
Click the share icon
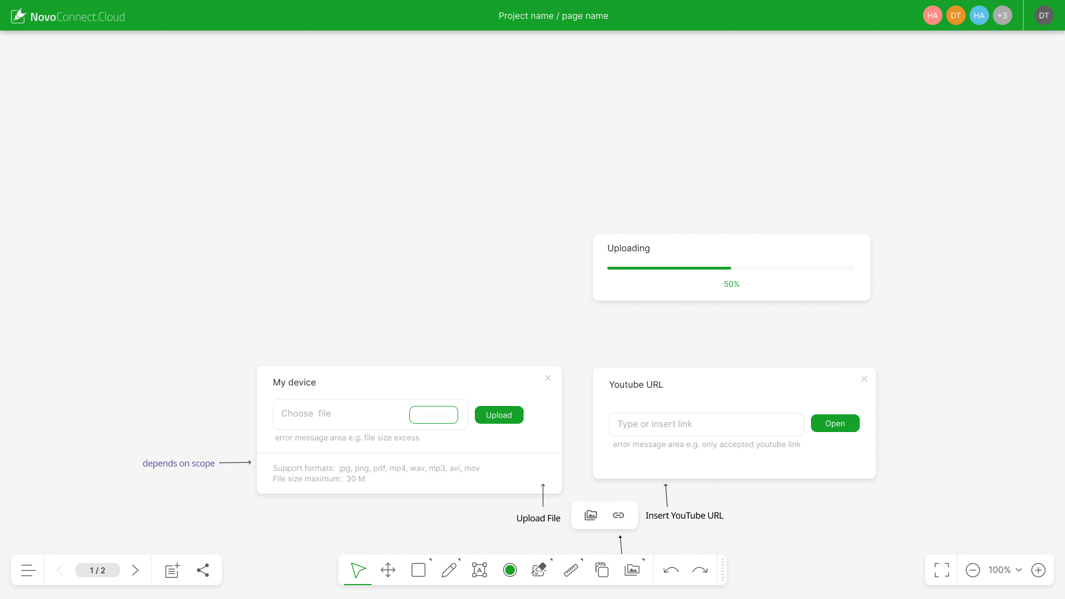[x=203, y=570]
